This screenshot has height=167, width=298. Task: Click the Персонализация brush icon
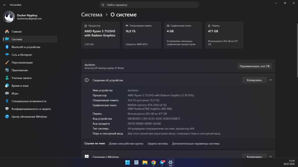click(x=7, y=62)
